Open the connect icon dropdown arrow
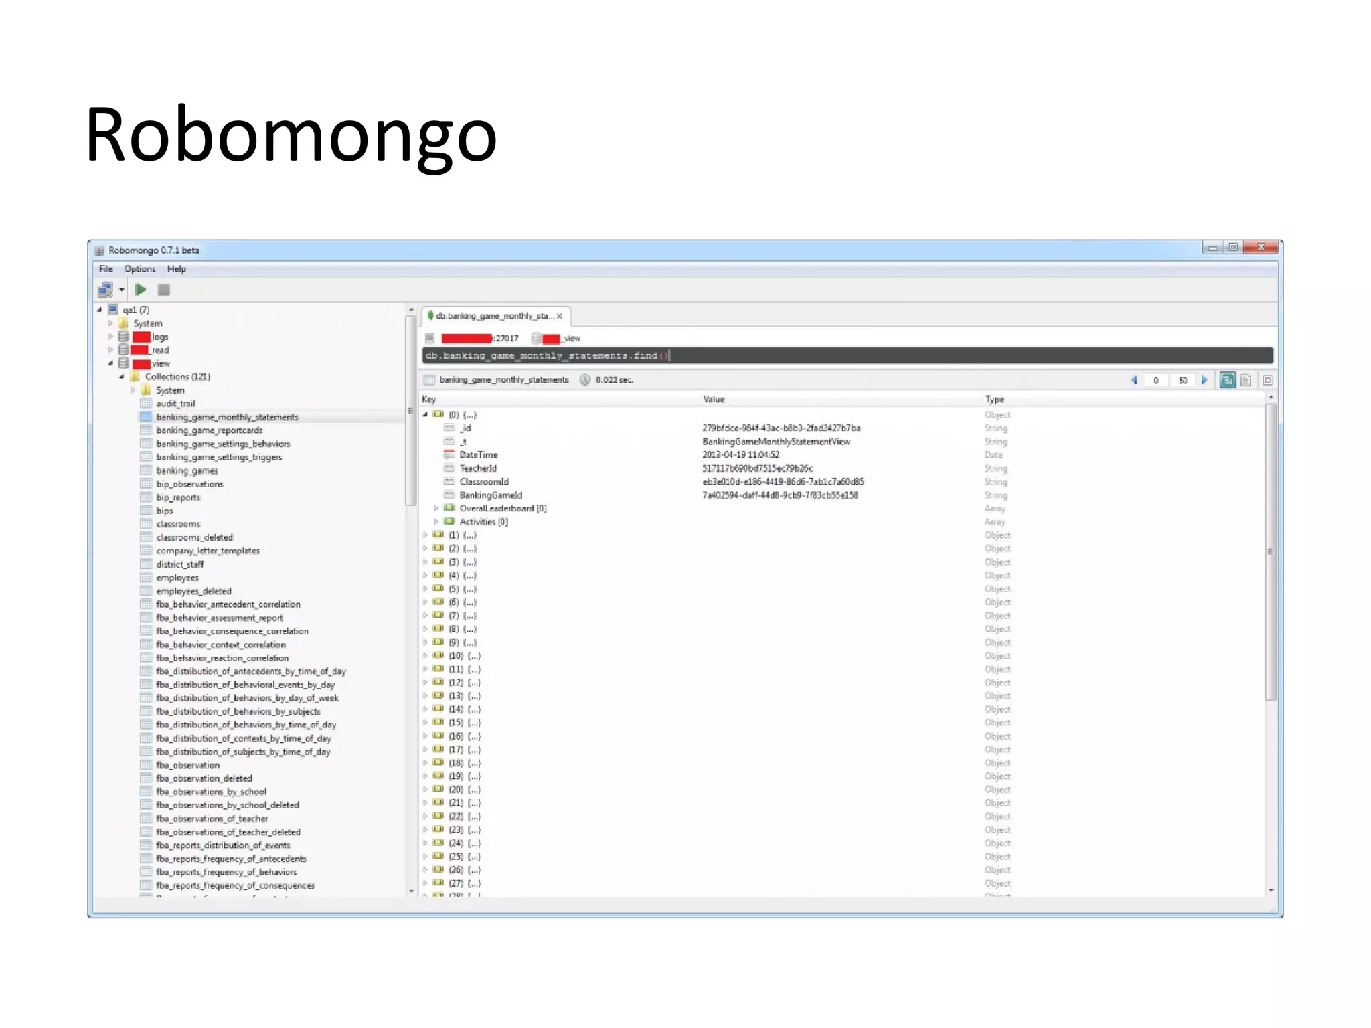 122,290
